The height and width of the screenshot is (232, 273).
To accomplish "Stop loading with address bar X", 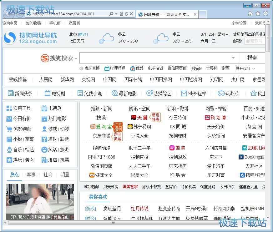I will 131,14.
